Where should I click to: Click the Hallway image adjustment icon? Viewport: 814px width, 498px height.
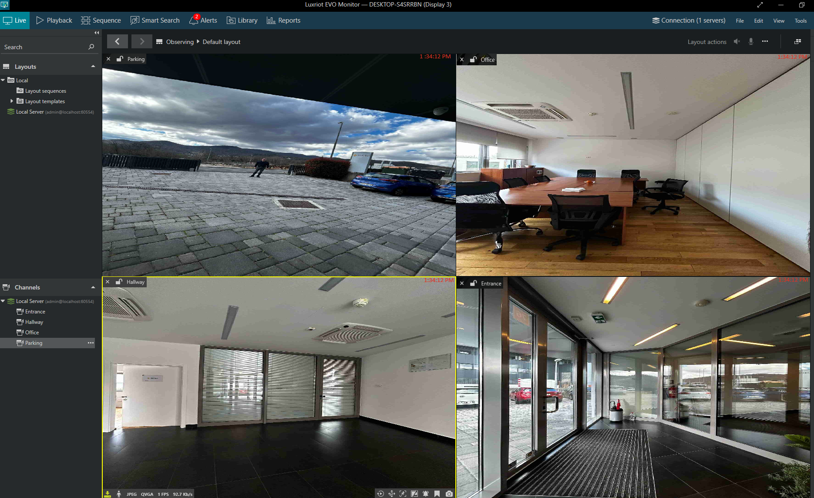[x=414, y=494]
